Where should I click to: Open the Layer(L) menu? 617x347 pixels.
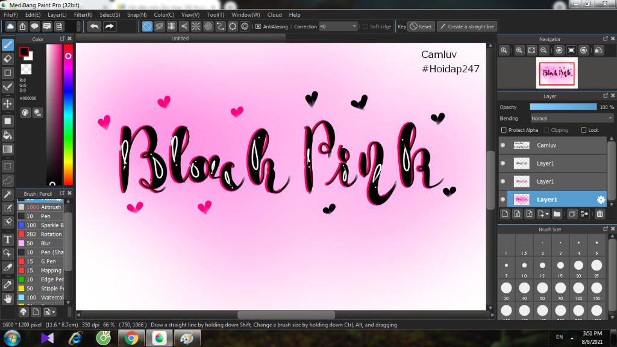57,14
